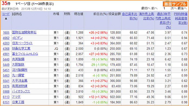This screenshot has width=189, height=106.
Task: Jump to last page with 最後へ
Action: pyautogui.click(x=182, y=8)
